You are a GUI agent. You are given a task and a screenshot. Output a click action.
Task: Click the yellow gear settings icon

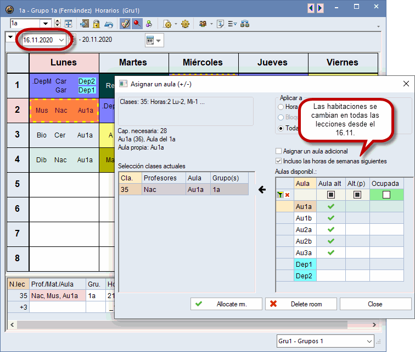[186, 24]
